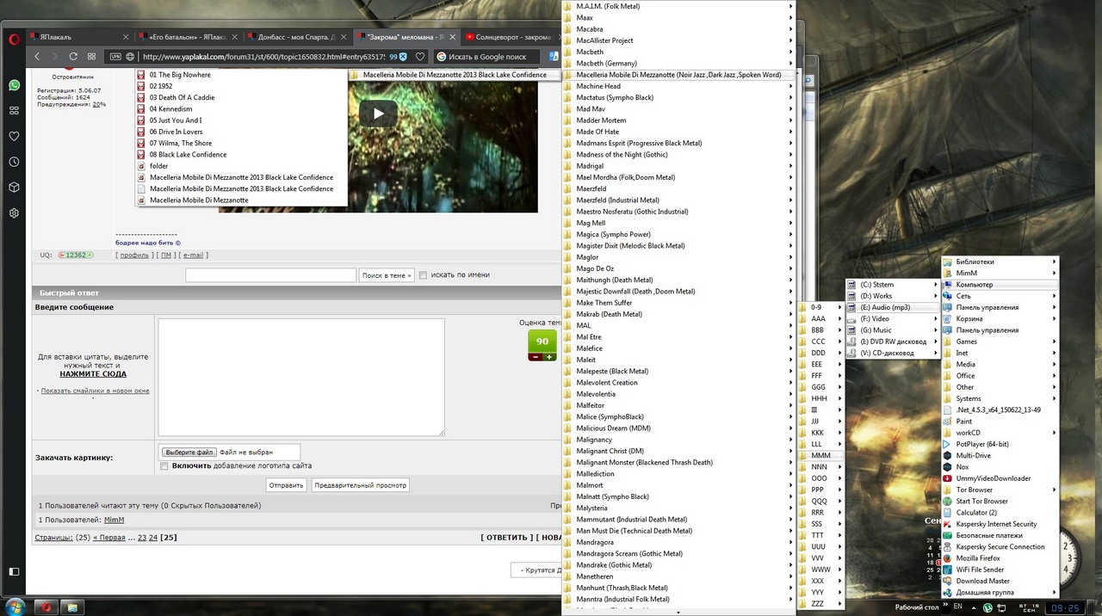This screenshot has height=616, width=1102.
Task: Open WhatsApp in the Opera sidebar
Action: point(14,85)
